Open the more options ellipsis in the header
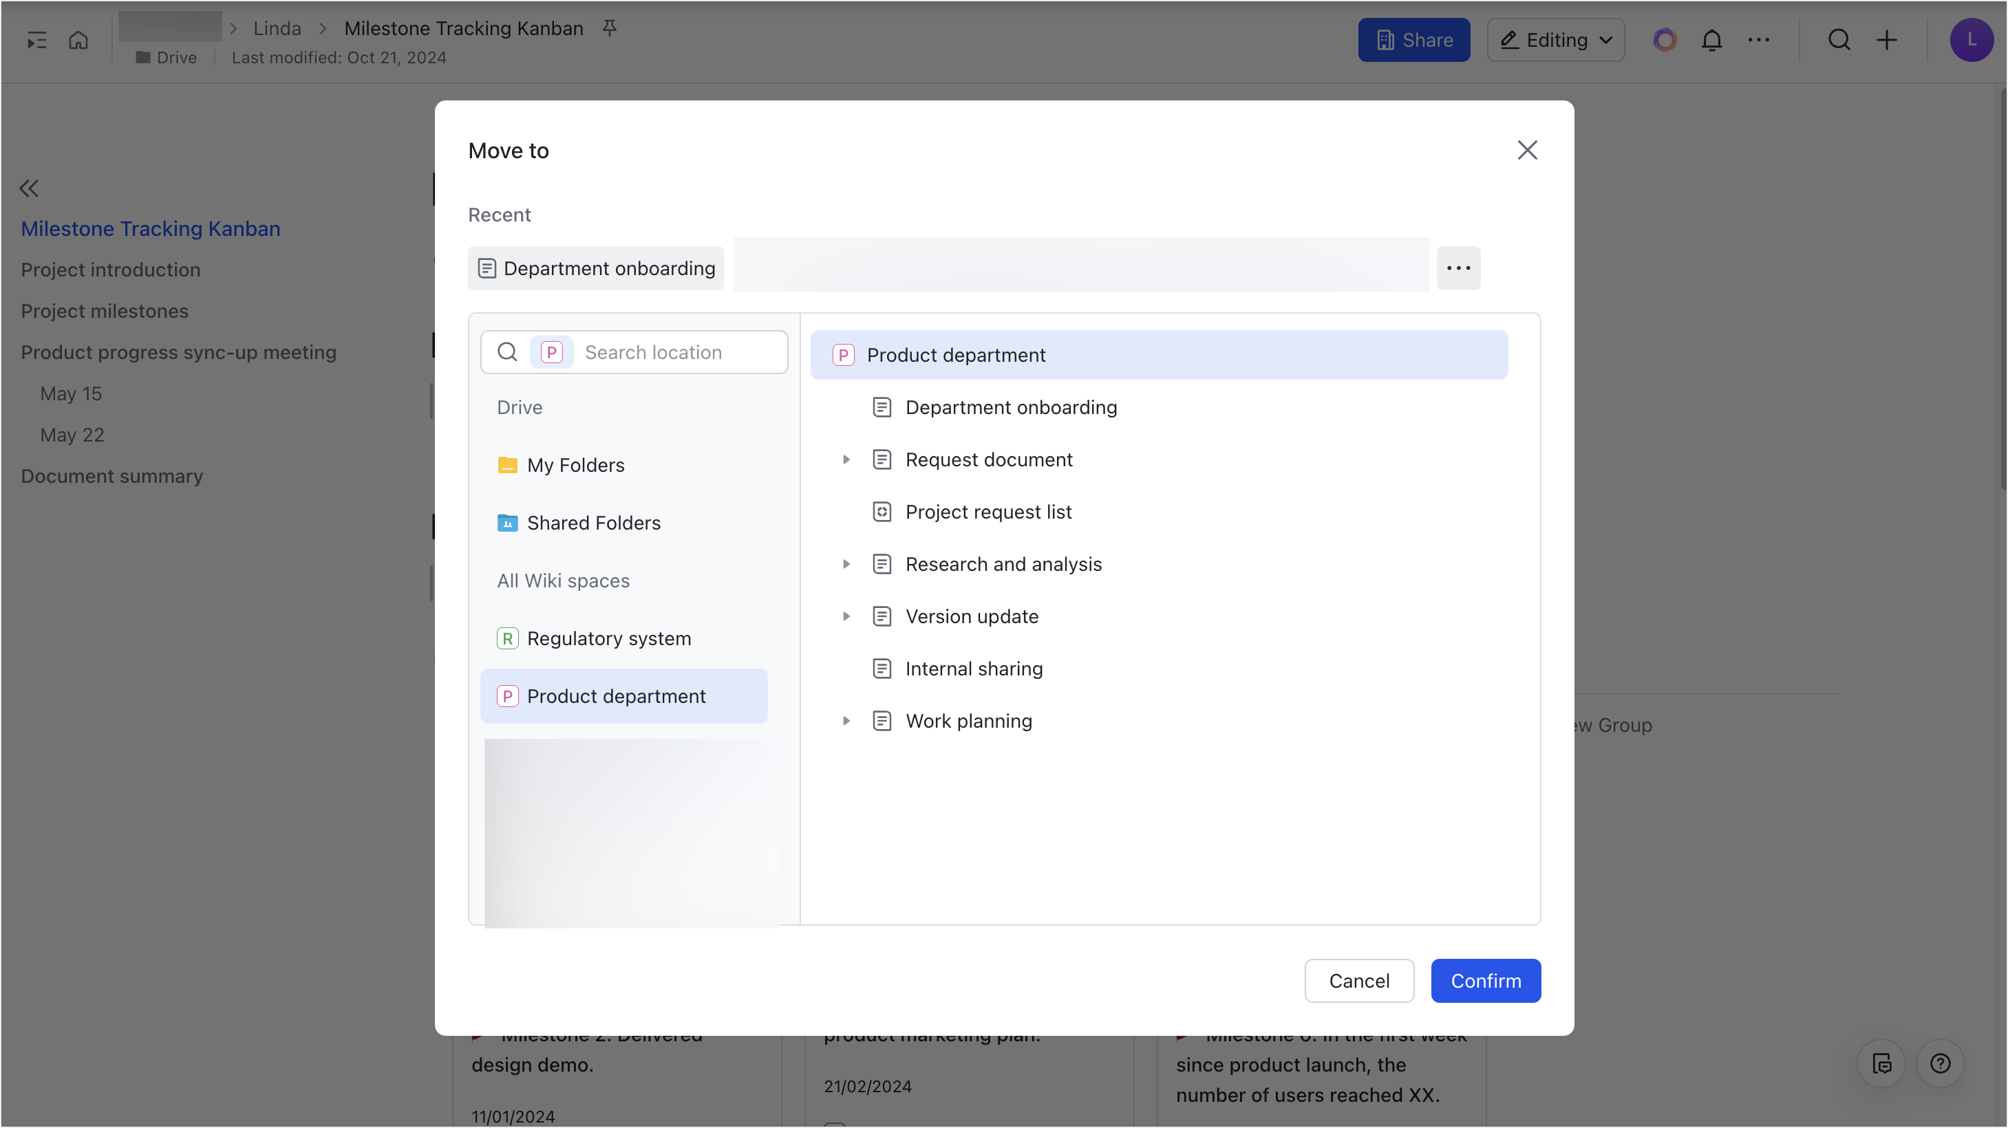 tap(1759, 40)
